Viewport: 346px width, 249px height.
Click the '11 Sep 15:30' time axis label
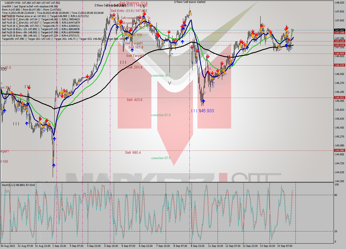point(216,246)
